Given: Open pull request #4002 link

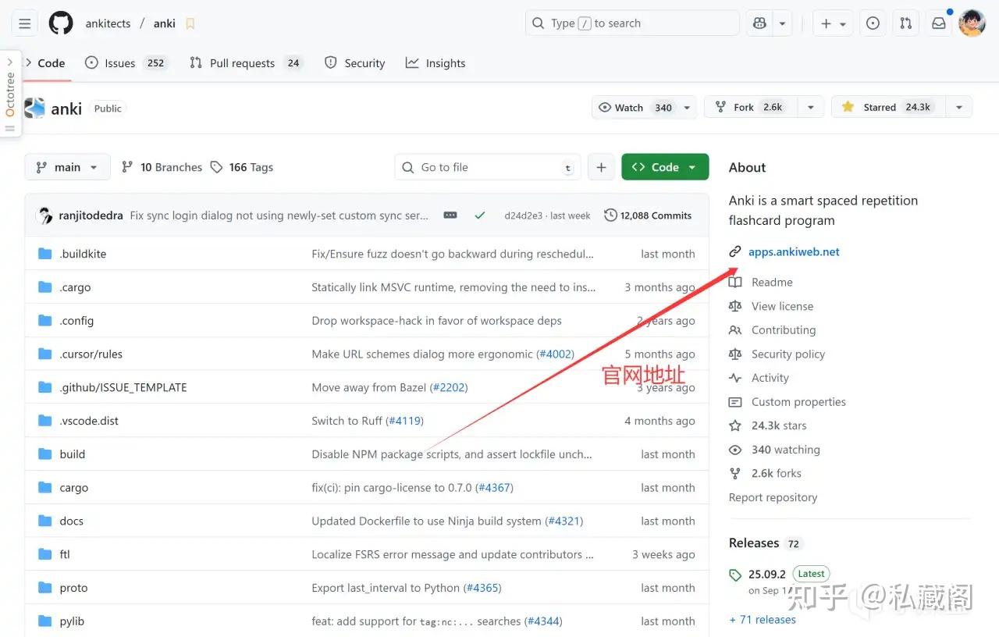Looking at the screenshot, I should [556, 354].
